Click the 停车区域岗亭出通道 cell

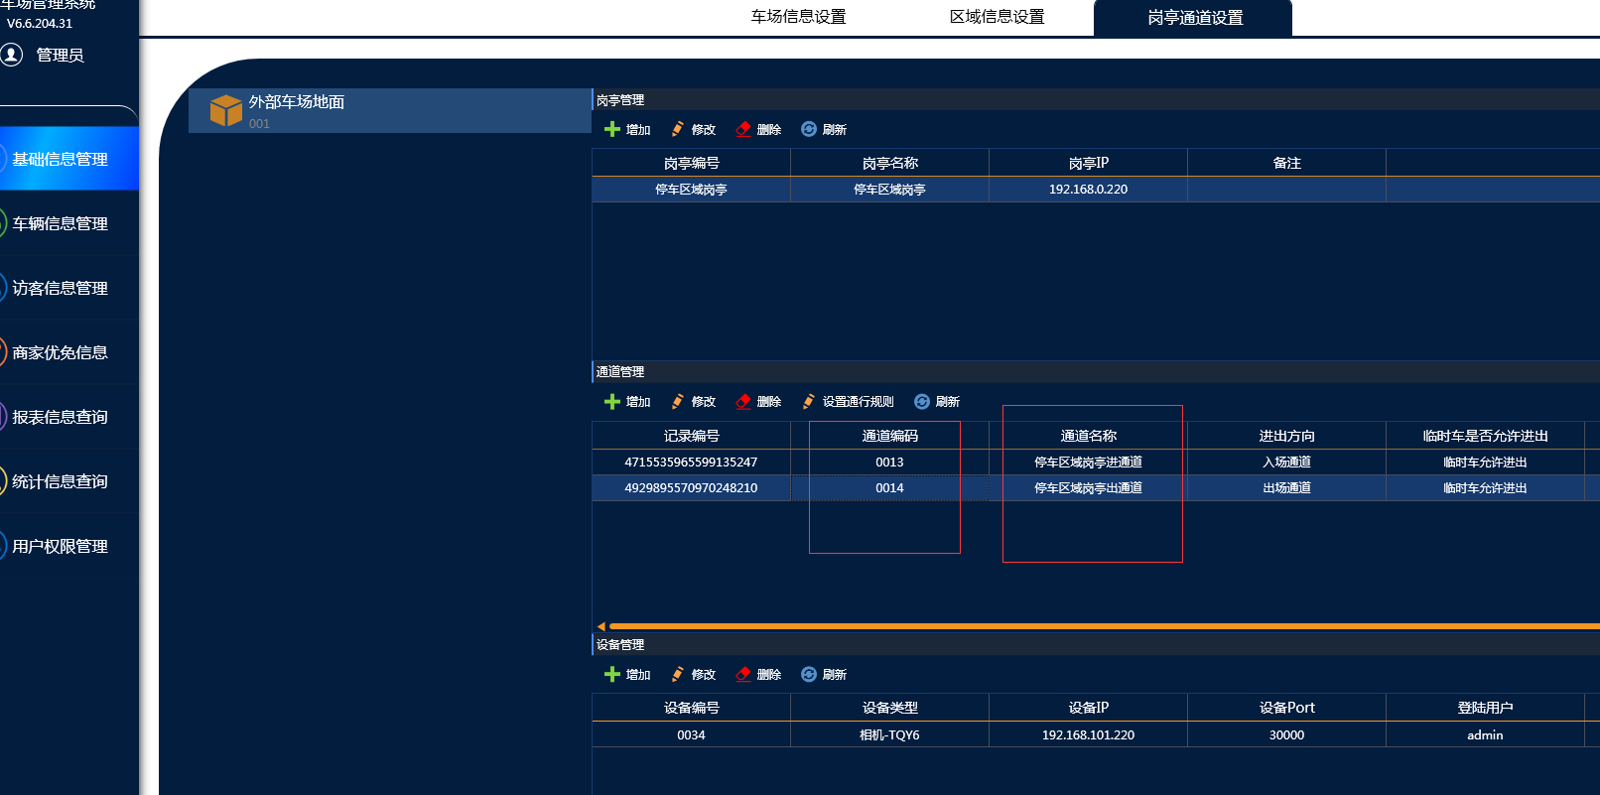point(1089,487)
